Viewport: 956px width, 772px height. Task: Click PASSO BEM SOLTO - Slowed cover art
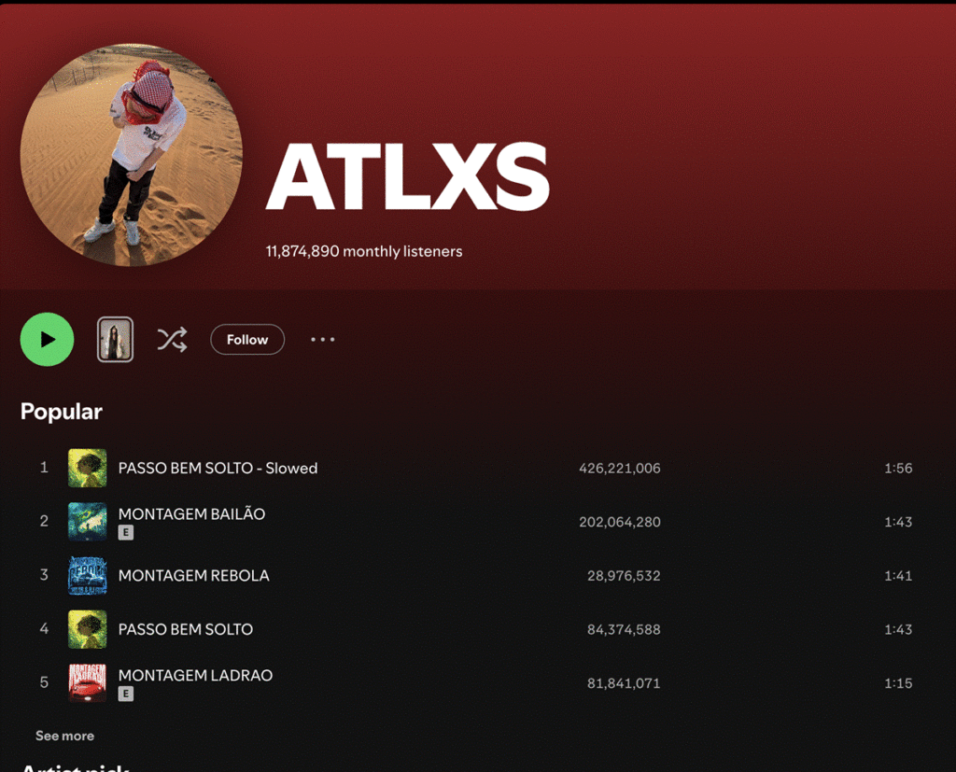pyautogui.click(x=87, y=469)
